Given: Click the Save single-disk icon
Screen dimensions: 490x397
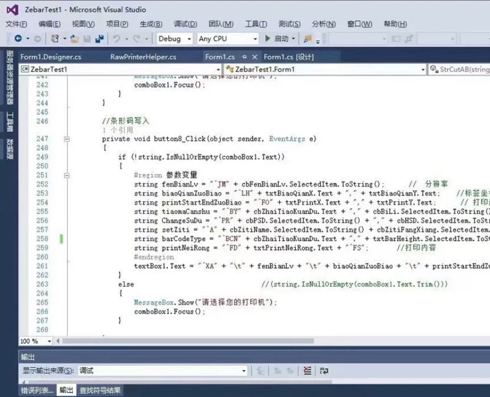Looking at the screenshot, I should point(87,39).
